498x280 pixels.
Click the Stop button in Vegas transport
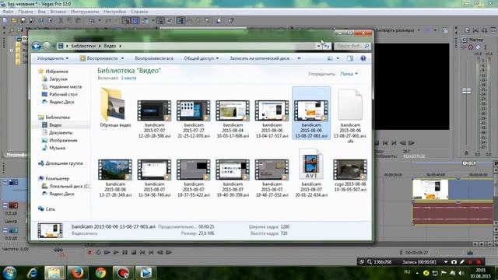(134, 252)
